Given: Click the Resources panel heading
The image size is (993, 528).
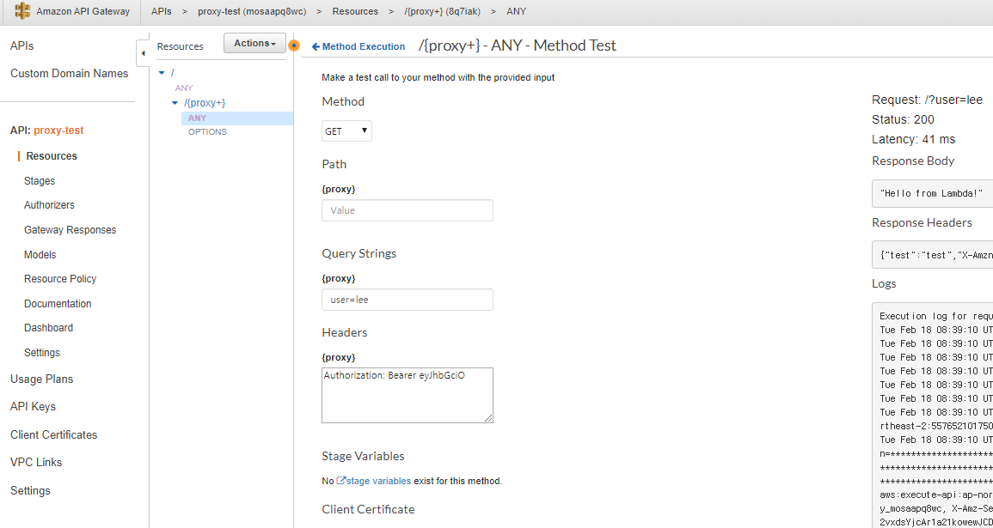Looking at the screenshot, I should pyautogui.click(x=181, y=46).
